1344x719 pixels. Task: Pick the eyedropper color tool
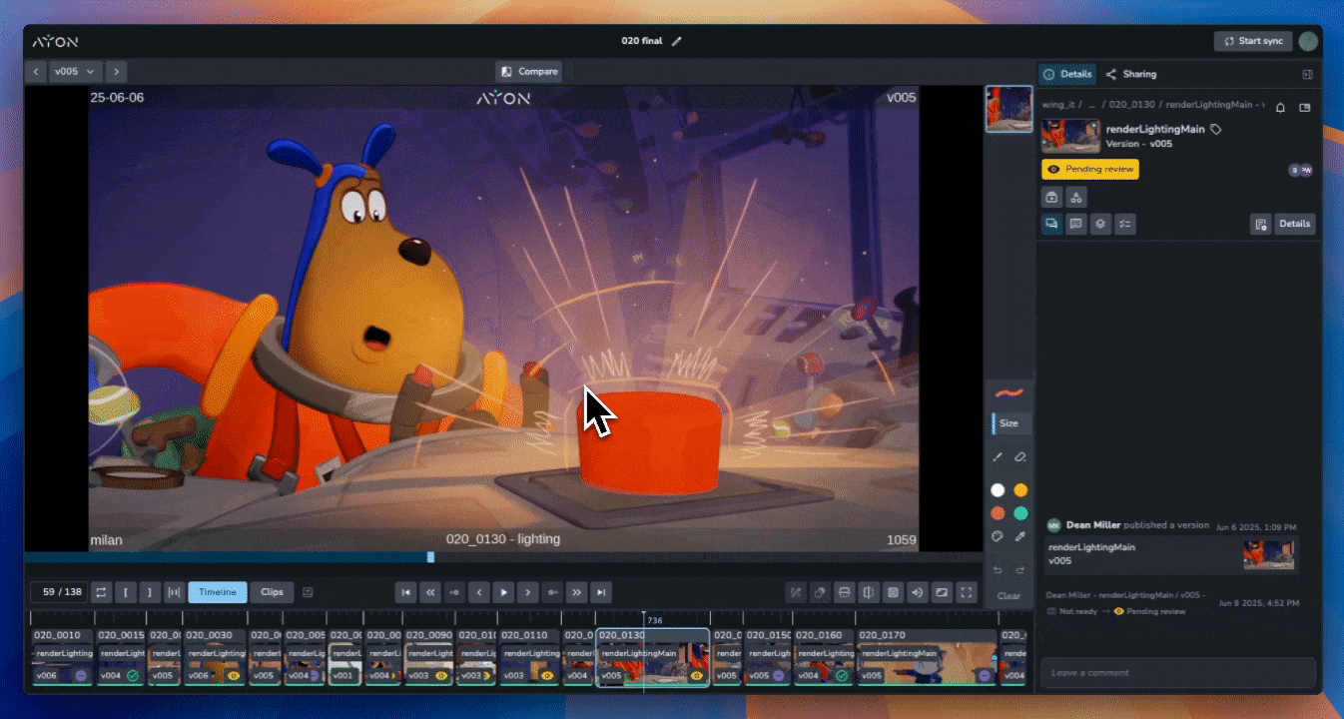pos(1020,536)
